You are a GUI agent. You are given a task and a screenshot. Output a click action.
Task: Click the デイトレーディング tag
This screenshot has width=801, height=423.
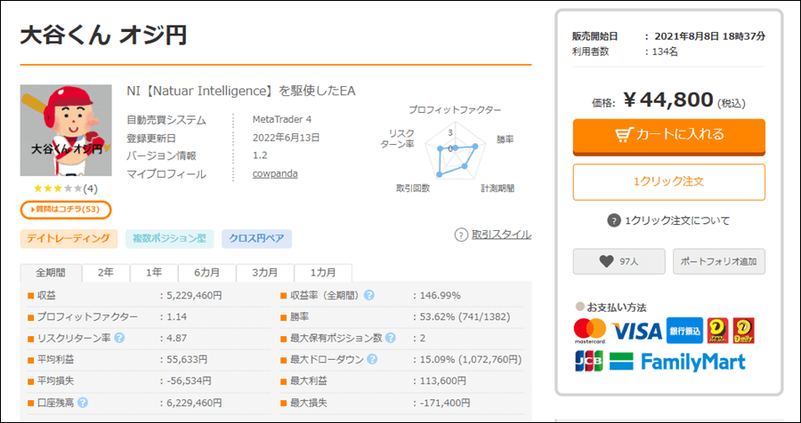coord(69,238)
